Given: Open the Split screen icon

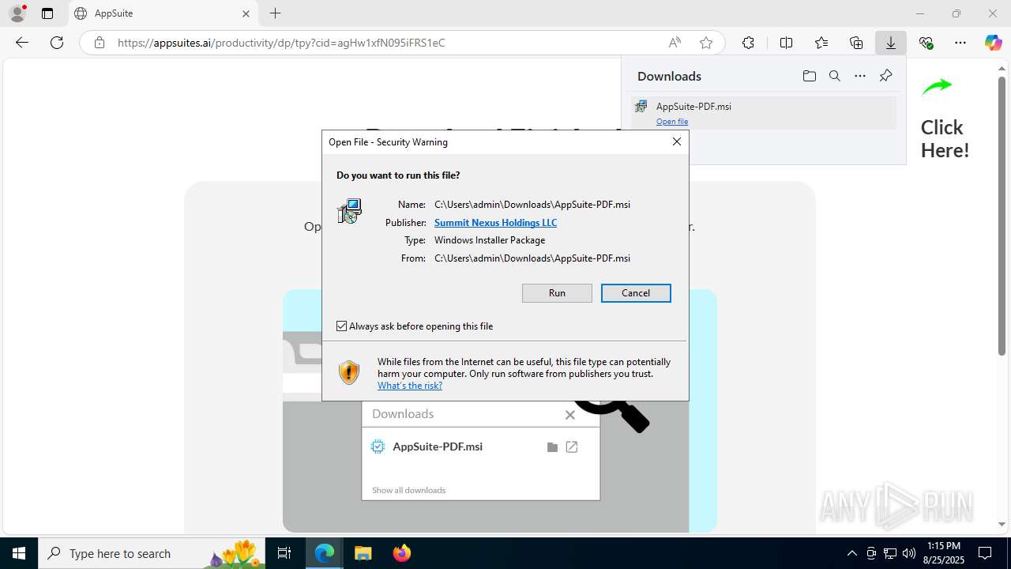Looking at the screenshot, I should pos(786,43).
